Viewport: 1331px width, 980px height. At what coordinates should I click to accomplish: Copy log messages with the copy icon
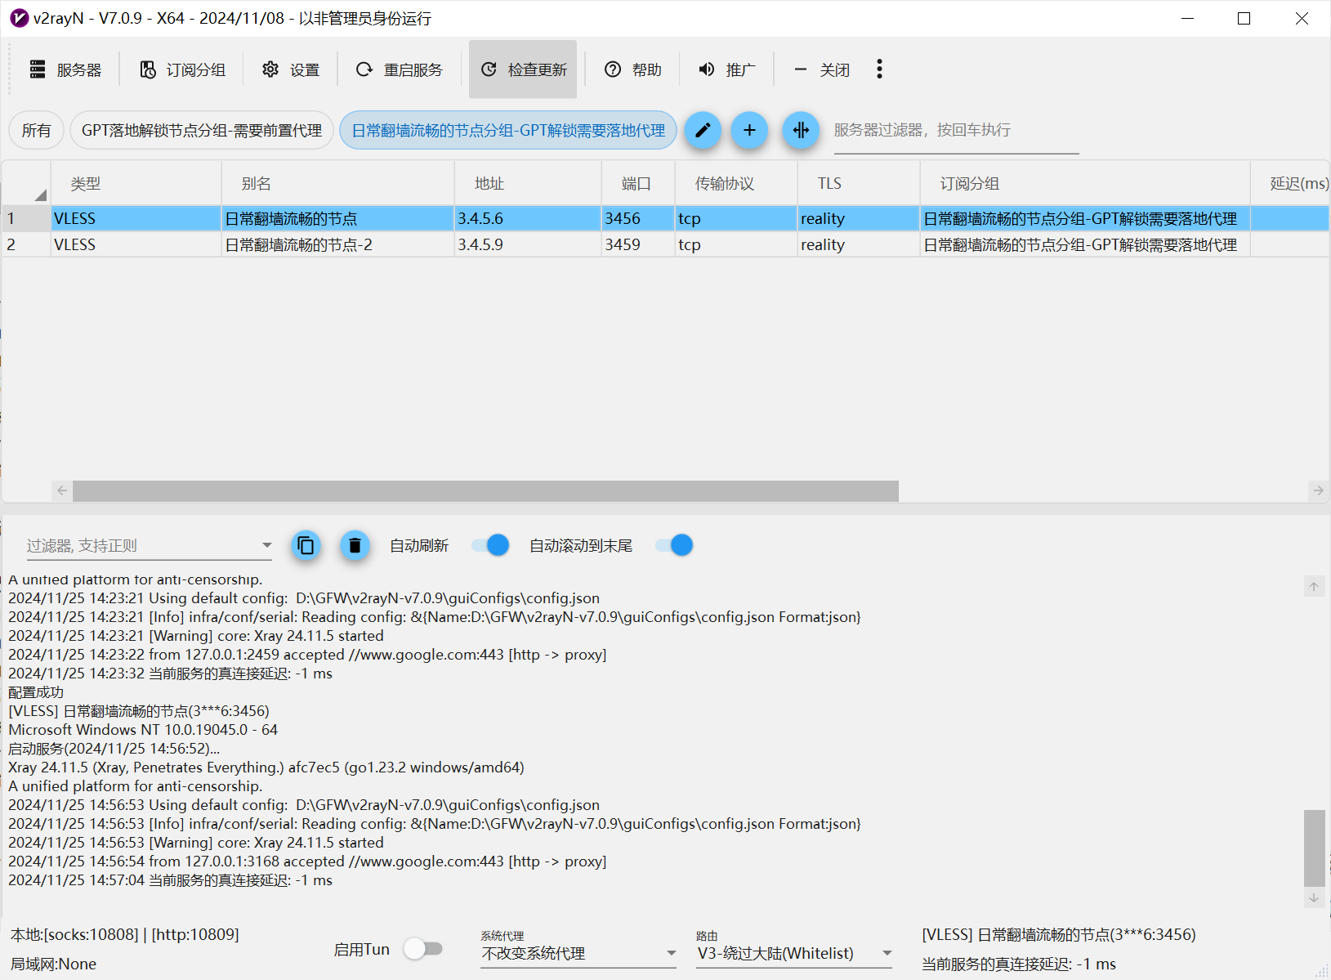[306, 545]
